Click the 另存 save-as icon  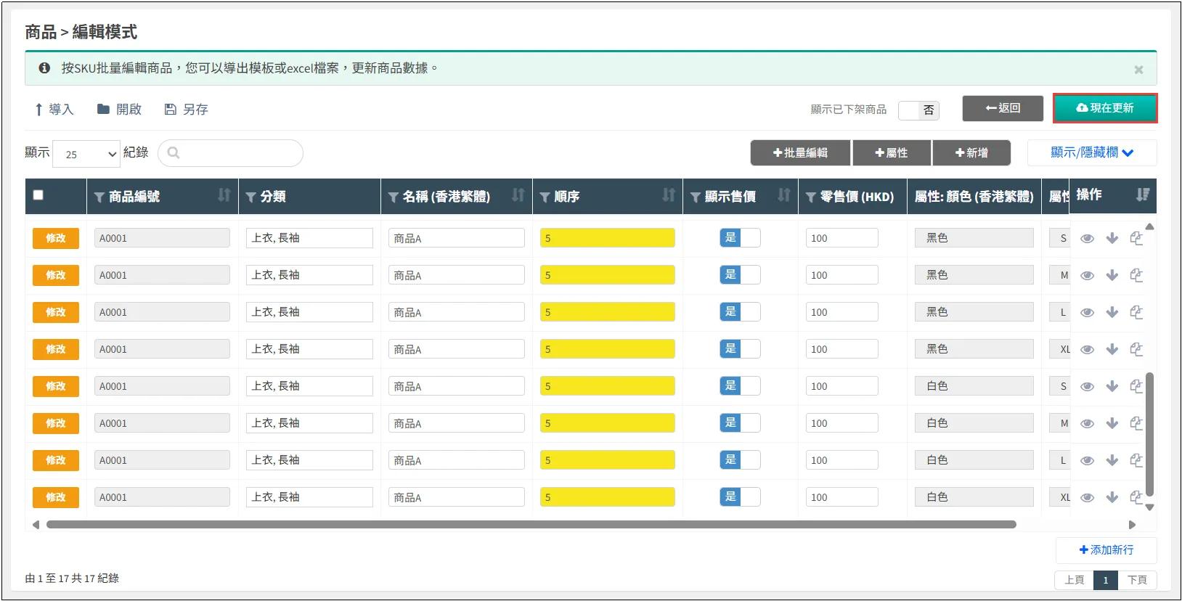pyautogui.click(x=171, y=110)
